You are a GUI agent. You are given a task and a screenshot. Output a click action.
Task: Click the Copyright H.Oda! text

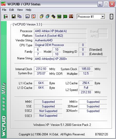[52, 134]
